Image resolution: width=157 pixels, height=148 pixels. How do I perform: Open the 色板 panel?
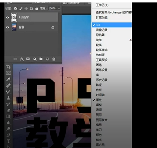coord(112,90)
